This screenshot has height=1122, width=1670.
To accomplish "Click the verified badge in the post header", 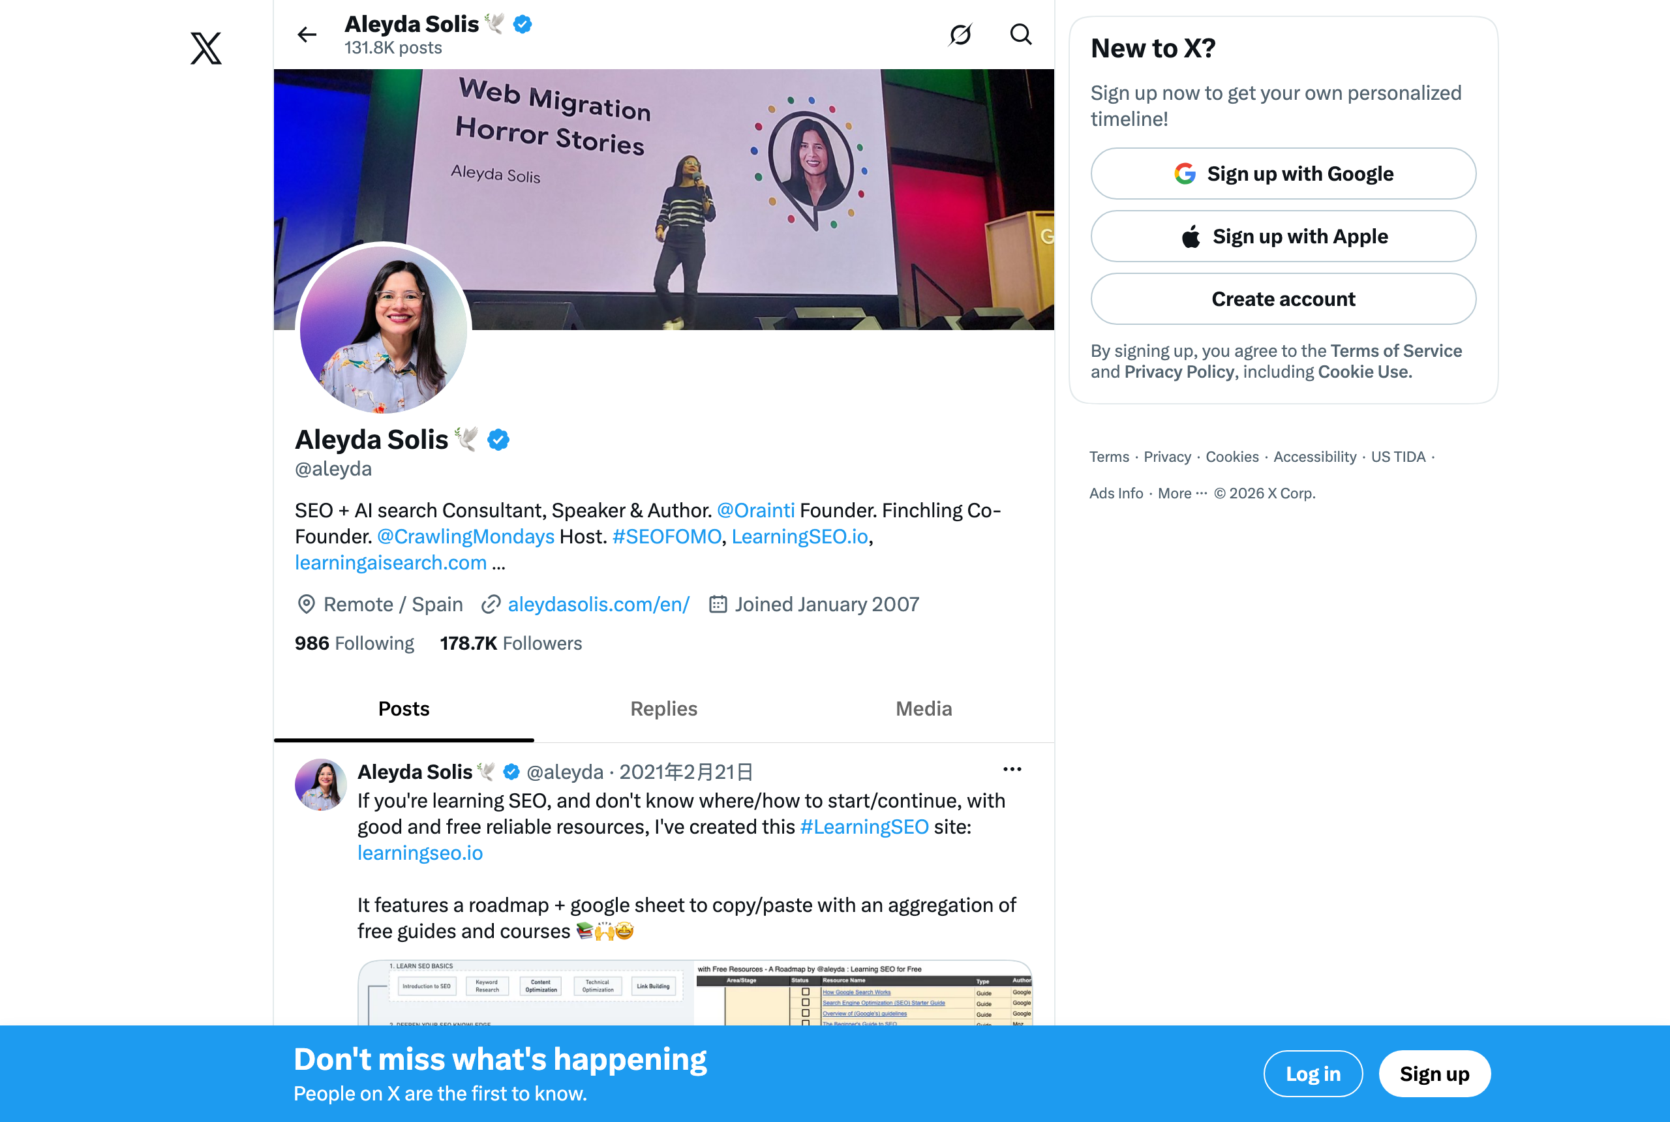I will click(511, 771).
